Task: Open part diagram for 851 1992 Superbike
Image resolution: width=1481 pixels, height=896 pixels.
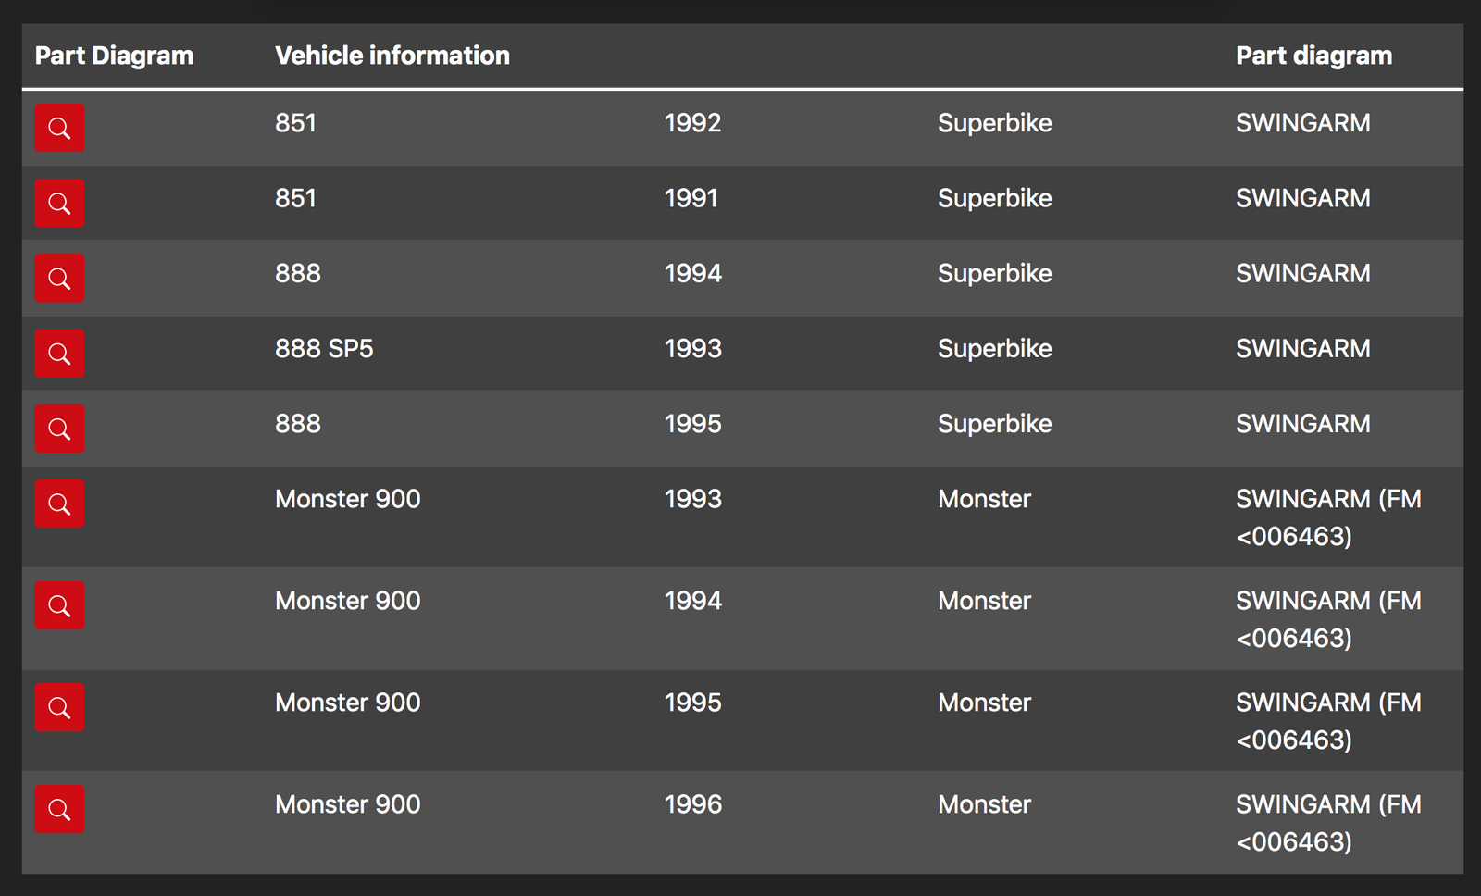Action: (59, 128)
